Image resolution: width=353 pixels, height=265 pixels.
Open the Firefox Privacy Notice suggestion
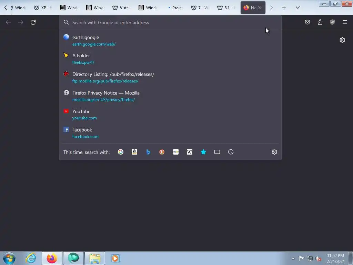[x=170, y=96]
